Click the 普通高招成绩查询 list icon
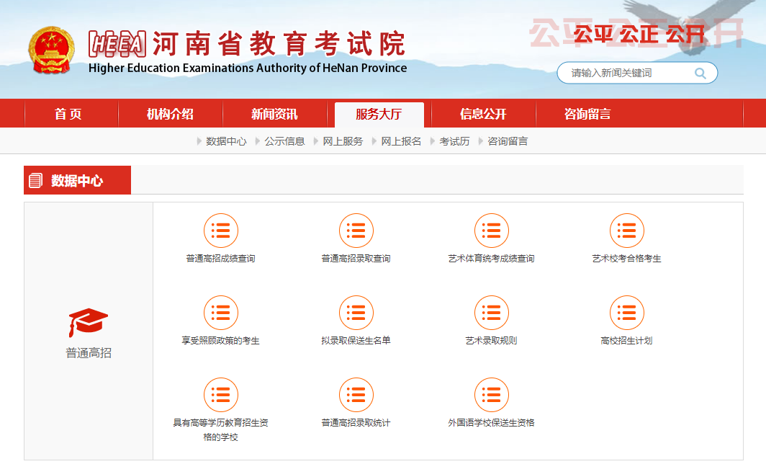 tap(221, 231)
